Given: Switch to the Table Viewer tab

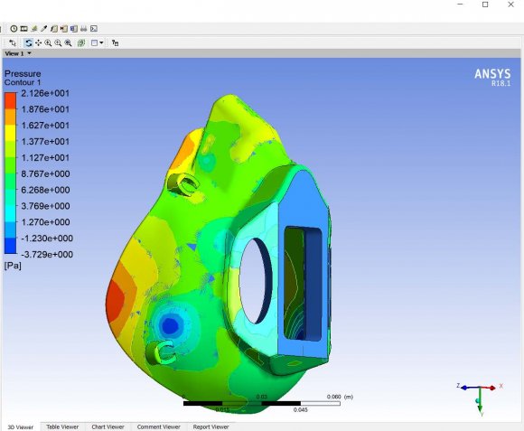Looking at the screenshot, I should tap(62, 427).
